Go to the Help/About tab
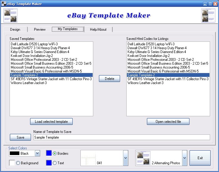The height and width of the screenshot is (172, 219). pyautogui.click(x=98, y=29)
